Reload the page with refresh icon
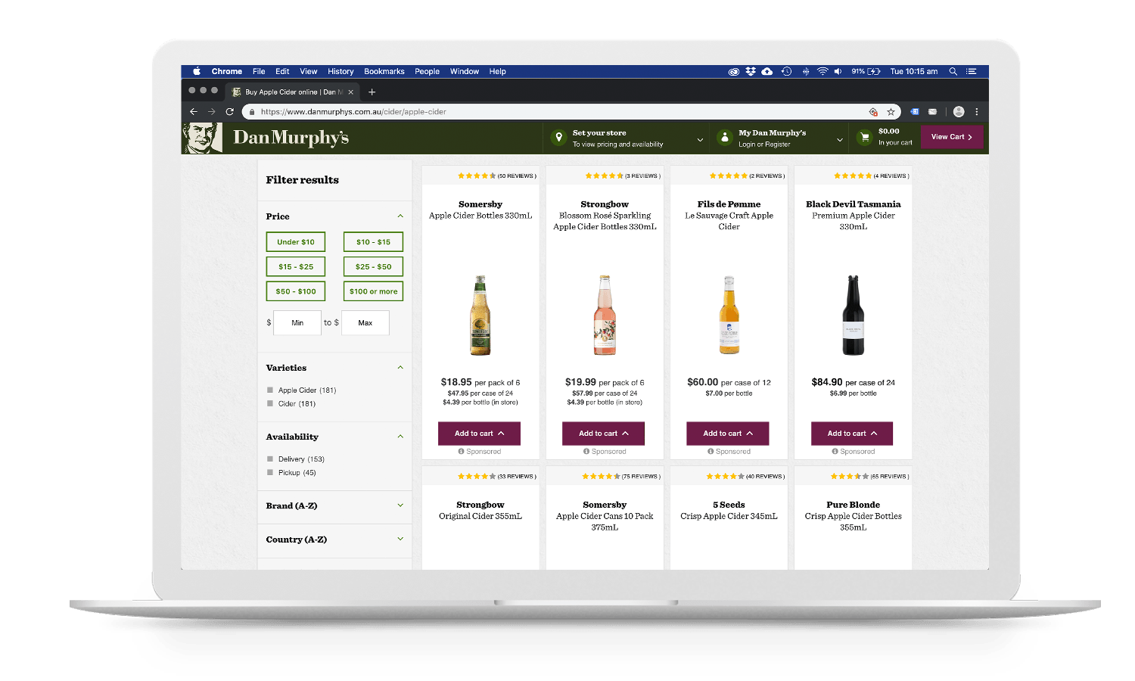 229,111
